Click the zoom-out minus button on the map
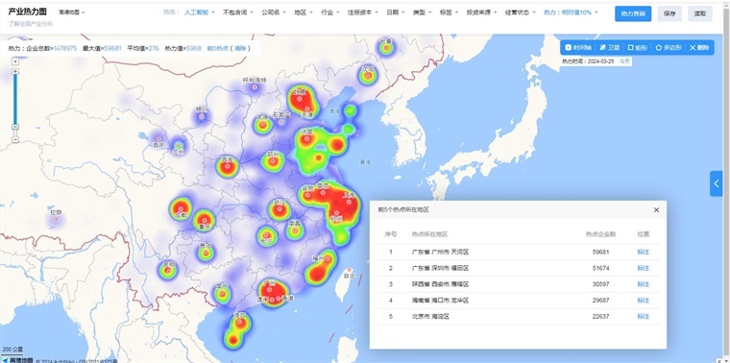 pos(15,139)
